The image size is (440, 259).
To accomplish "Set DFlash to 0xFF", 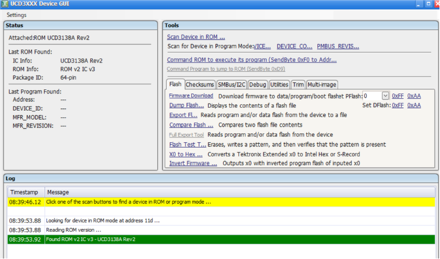I will pos(397,105).
